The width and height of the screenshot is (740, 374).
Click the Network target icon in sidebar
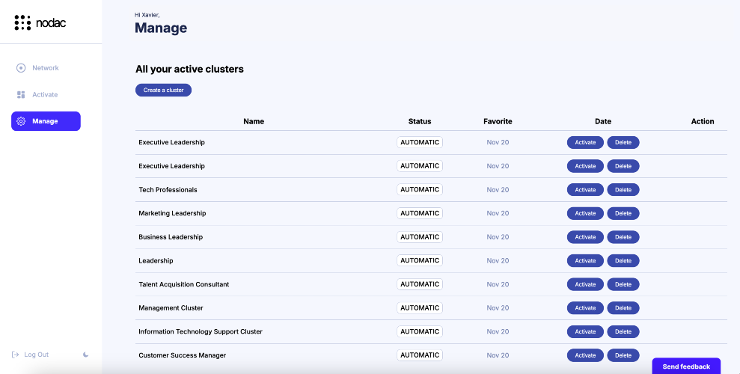click(x=21, y=68)
